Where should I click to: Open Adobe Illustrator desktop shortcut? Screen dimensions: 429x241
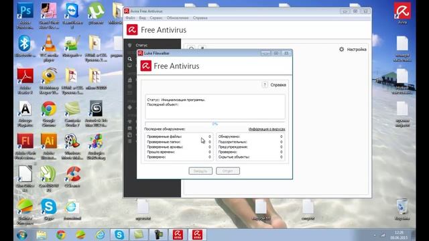click(49, 147)
